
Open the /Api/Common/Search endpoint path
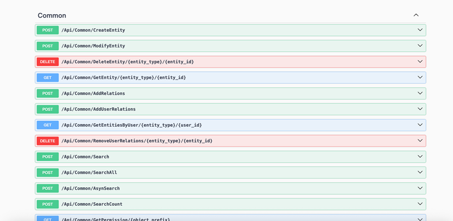pyautogui.click(x=85, y=157)
